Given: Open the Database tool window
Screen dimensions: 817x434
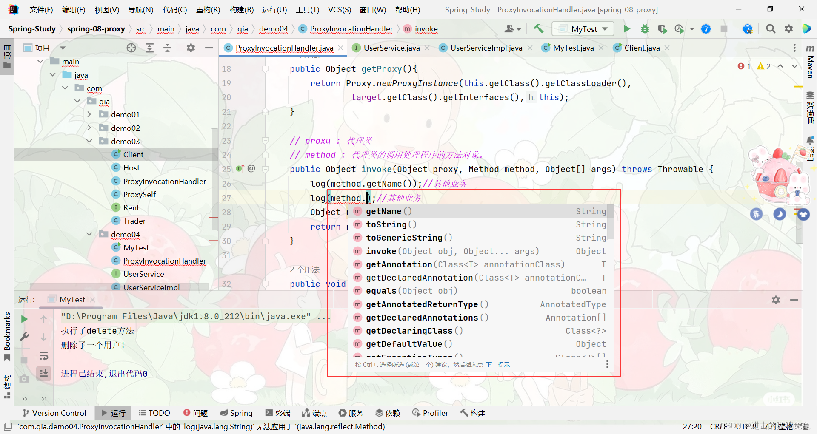Looking at the screenshot, I should click(810, 107).
